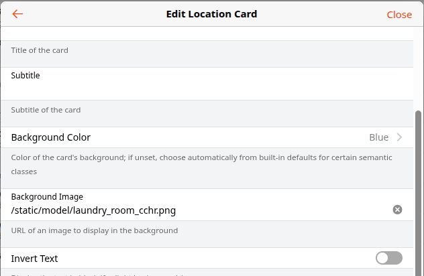This screenshot has height=276, width=424.
Task: Toggle the Invert Text switch
Action: [x=389, y=258]
